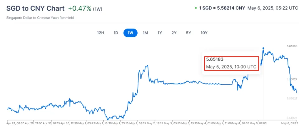Viewport: 299px width, 127px height.
Task: Click the 5.57027 y-axis label
Action: pyautogui.click(x=292, y=98)
